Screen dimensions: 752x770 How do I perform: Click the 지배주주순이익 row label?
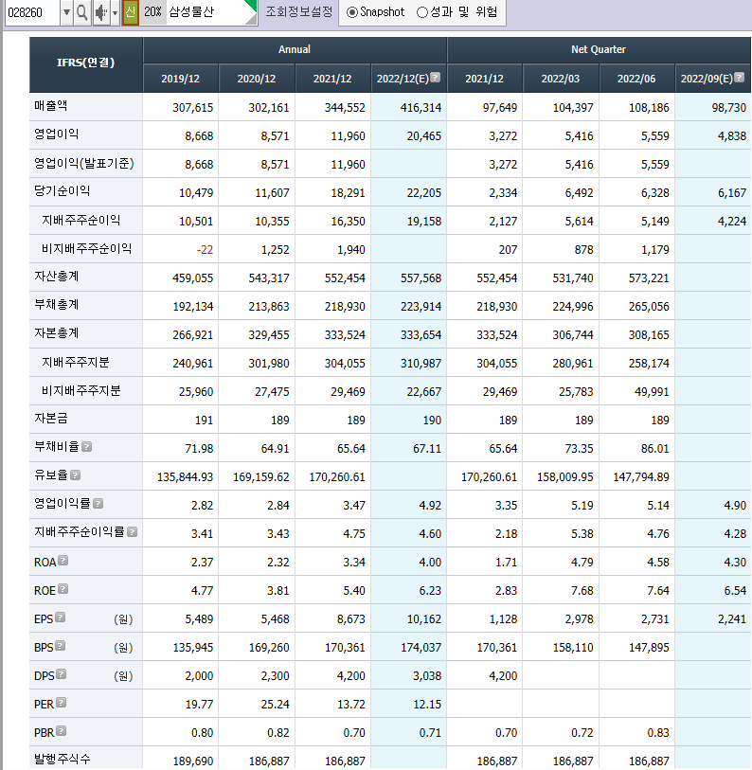coord(81,220)
